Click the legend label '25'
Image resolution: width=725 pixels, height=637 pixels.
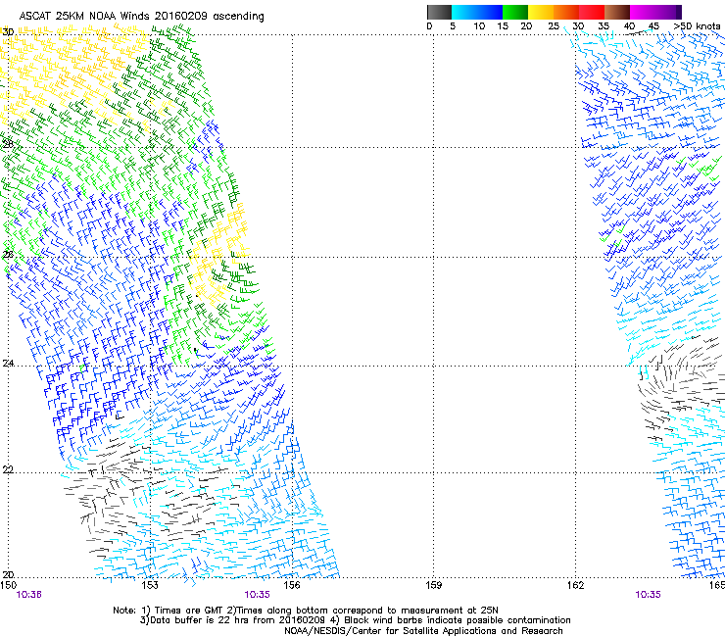point(554,26)
